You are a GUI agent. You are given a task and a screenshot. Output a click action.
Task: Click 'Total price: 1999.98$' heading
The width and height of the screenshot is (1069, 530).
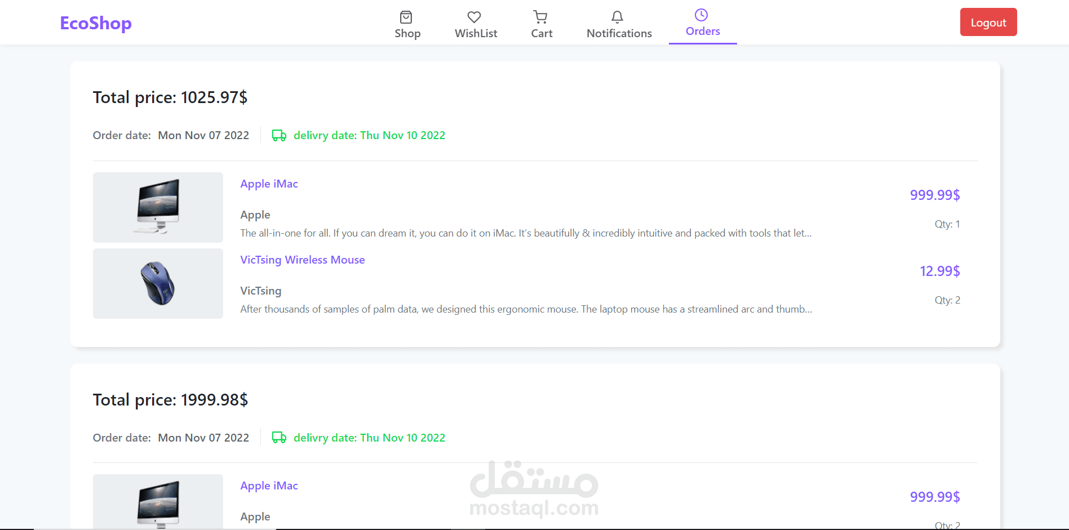coord(170,400)
